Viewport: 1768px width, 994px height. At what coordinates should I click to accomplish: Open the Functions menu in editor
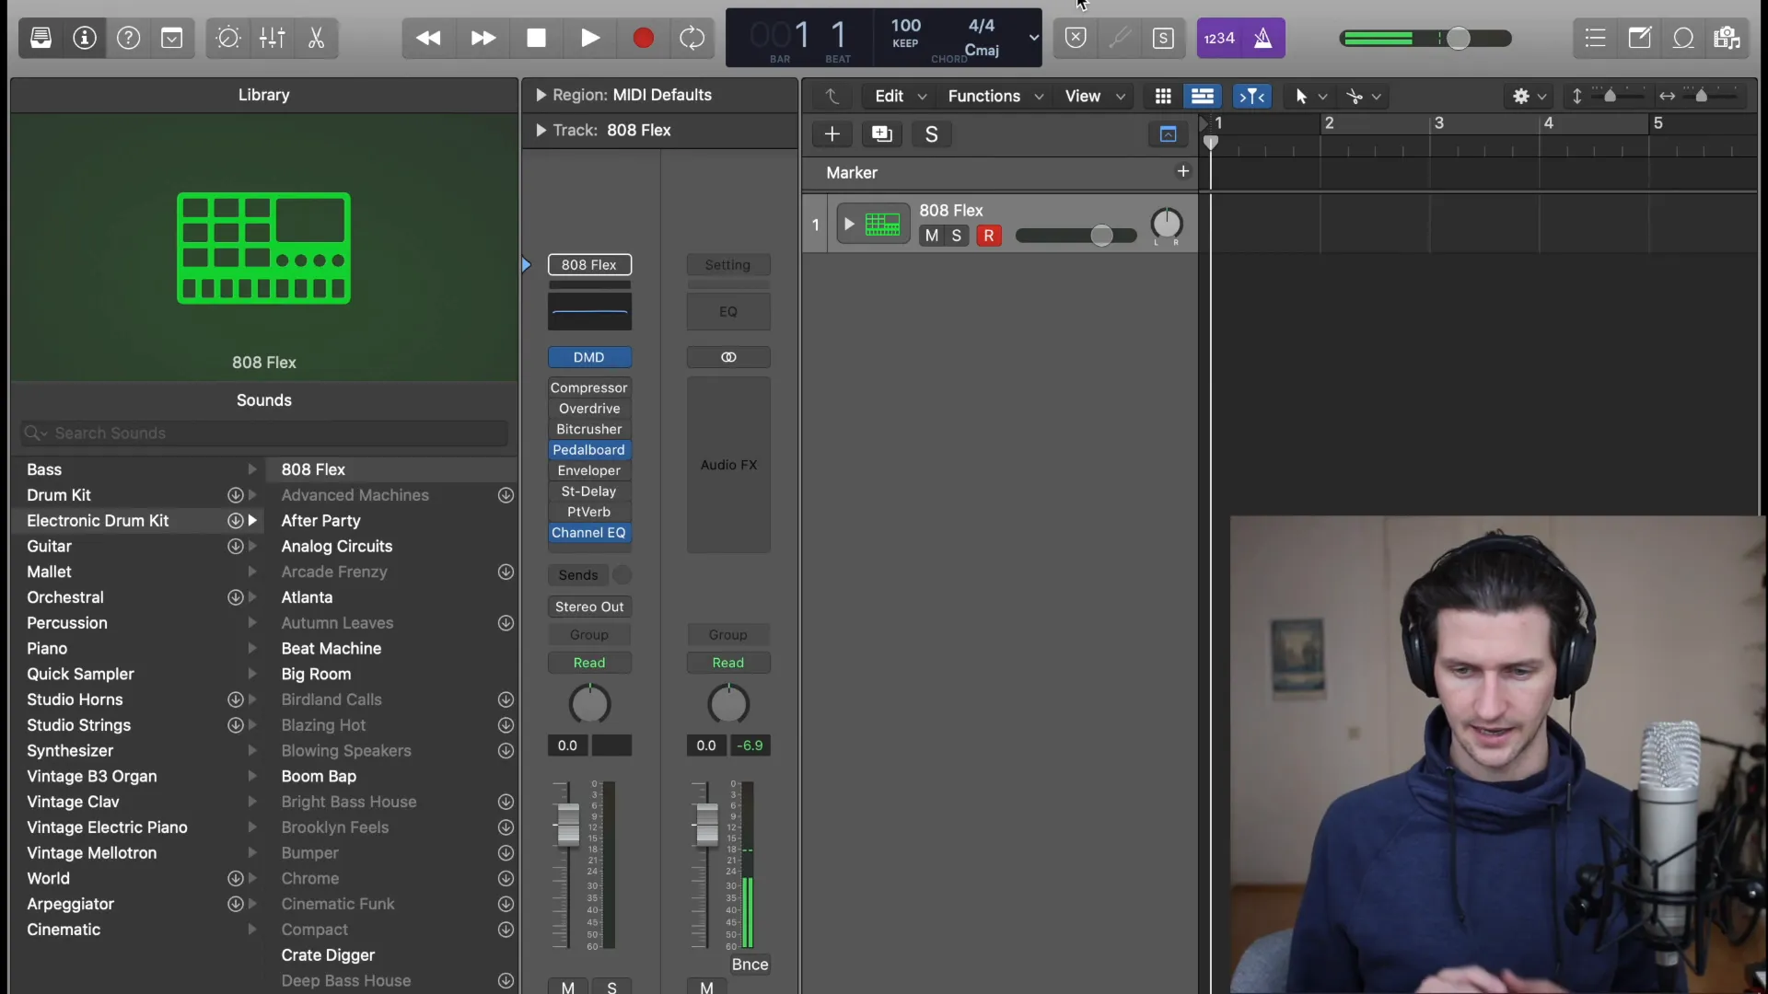(x=984, y=96)
